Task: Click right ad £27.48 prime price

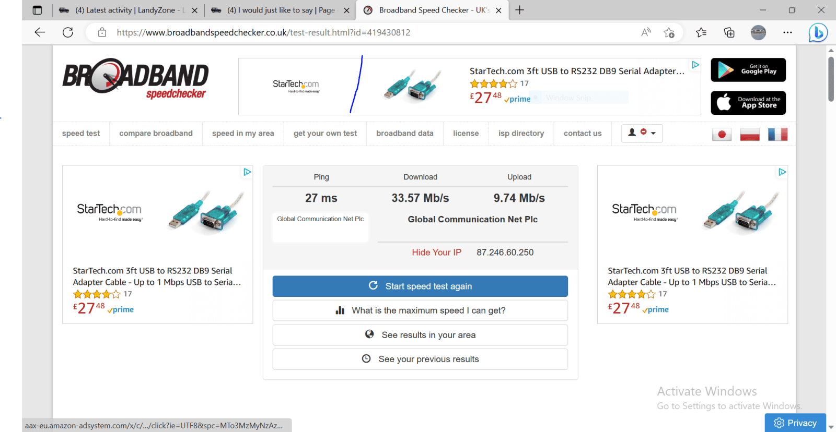Action: point(638,308)
